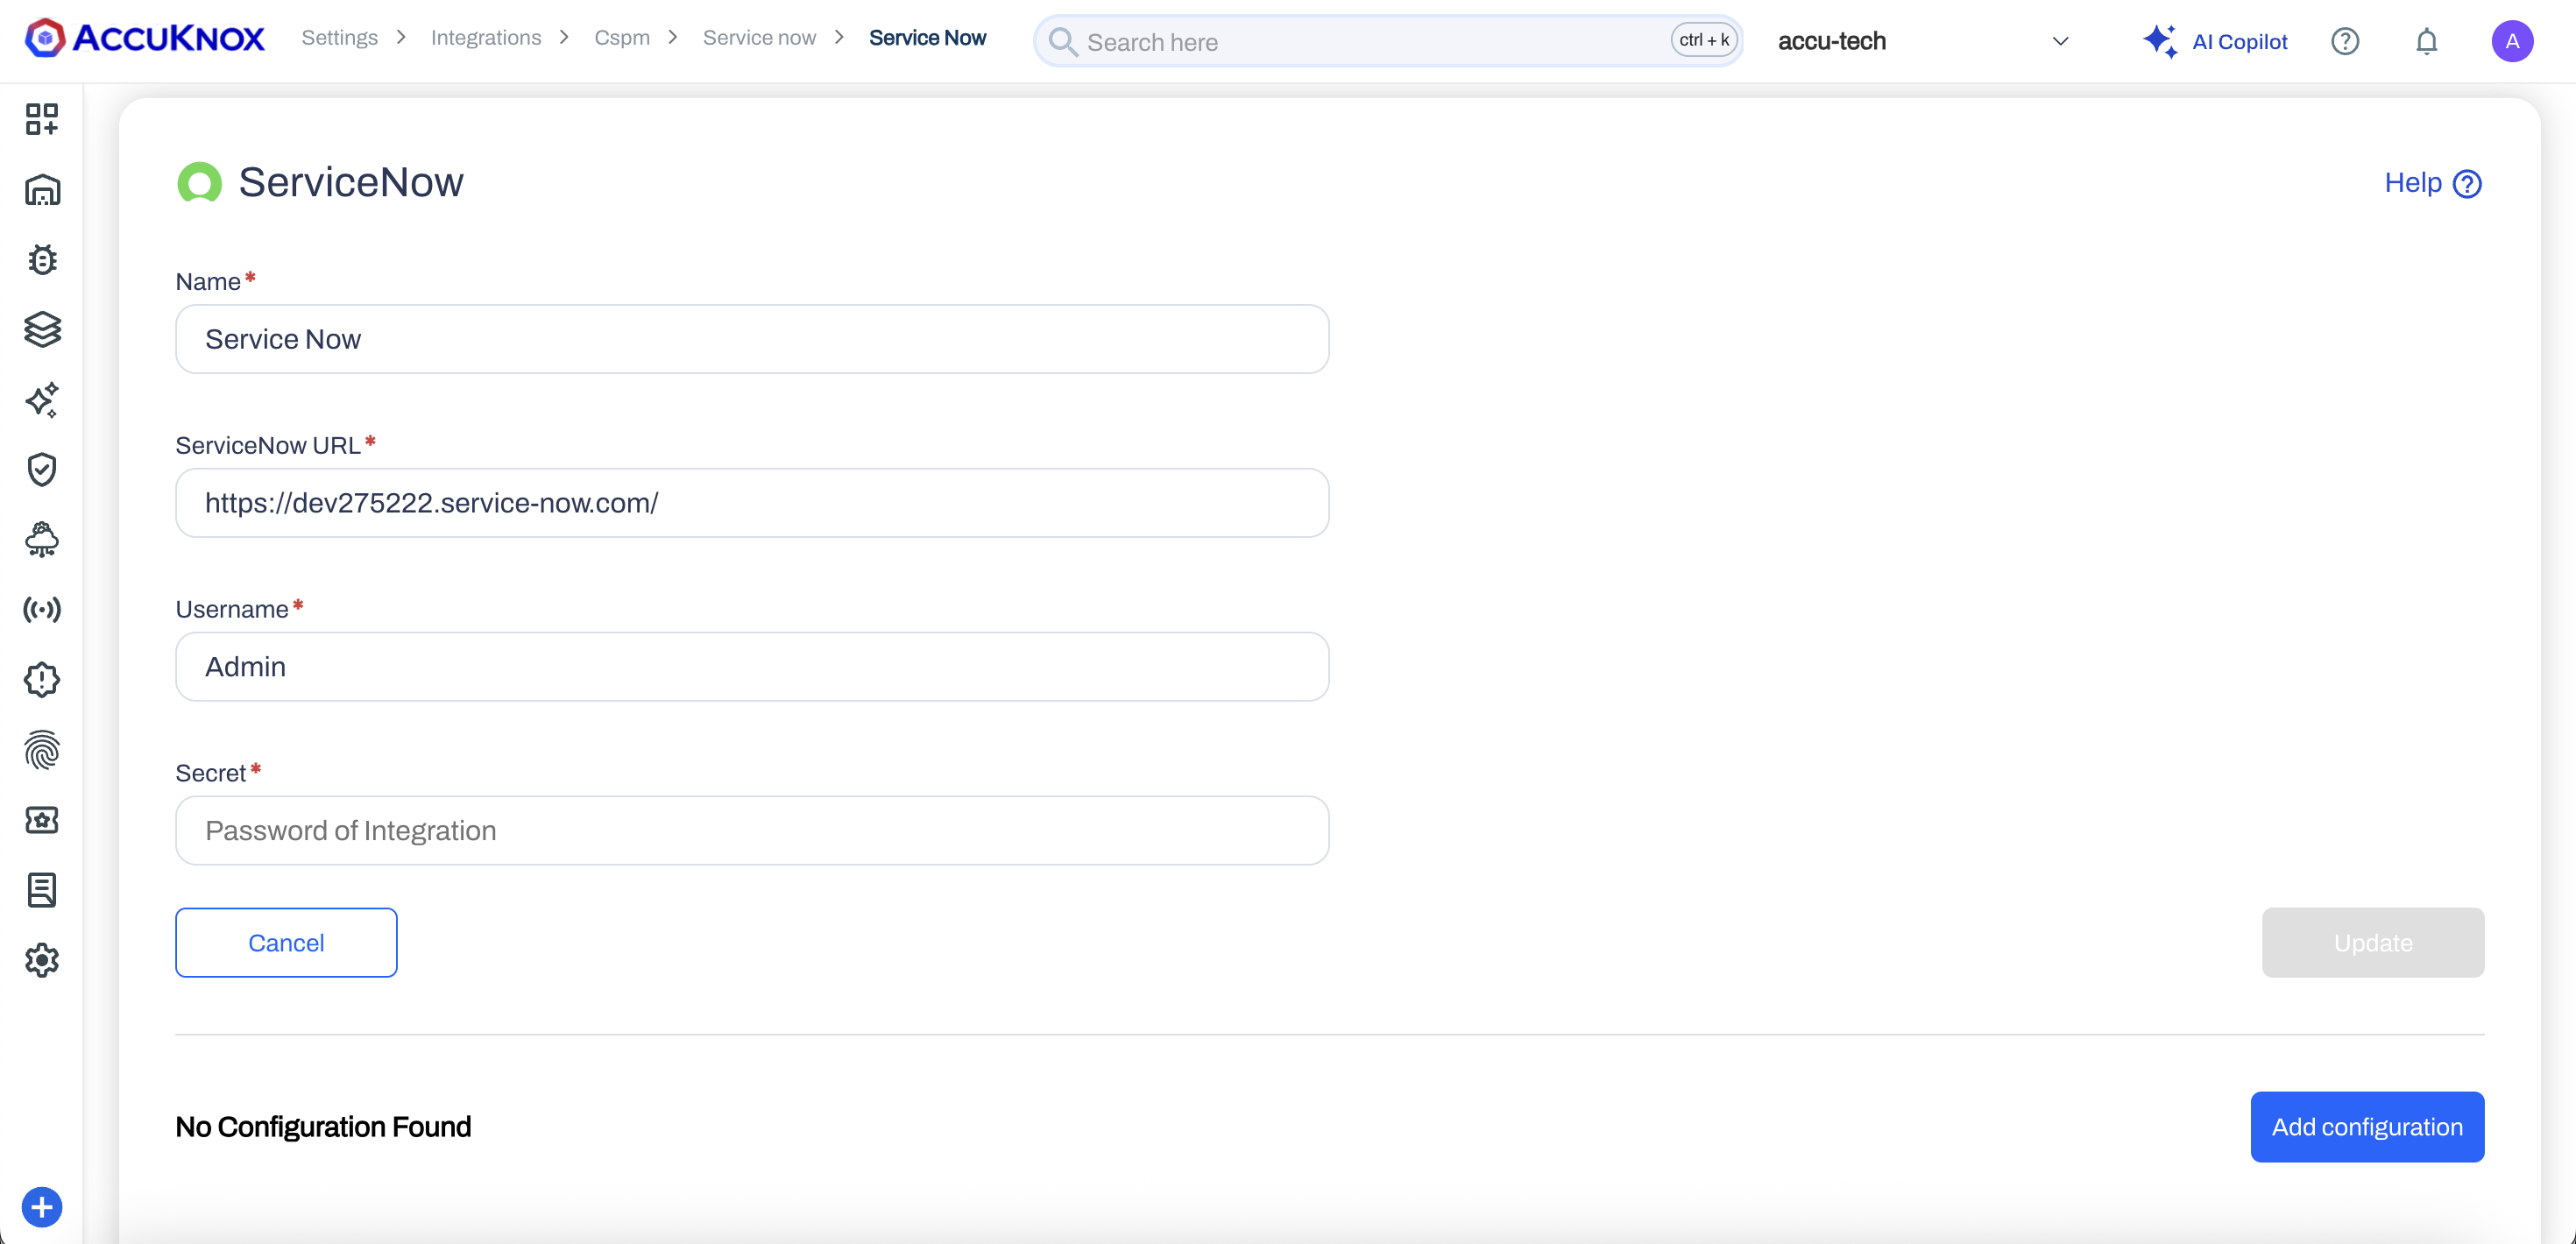Viewport: 2576px width, 1244px height.
Task: Click inside the Secret password field
Action: click(x=751, y=830)
